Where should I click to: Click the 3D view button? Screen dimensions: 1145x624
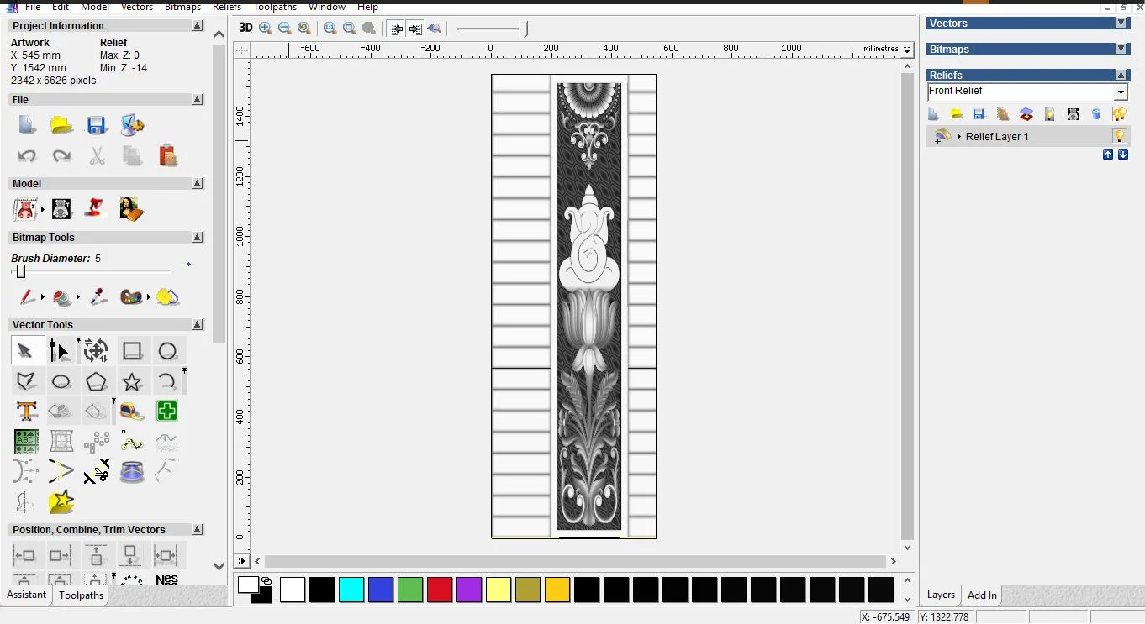245,28
